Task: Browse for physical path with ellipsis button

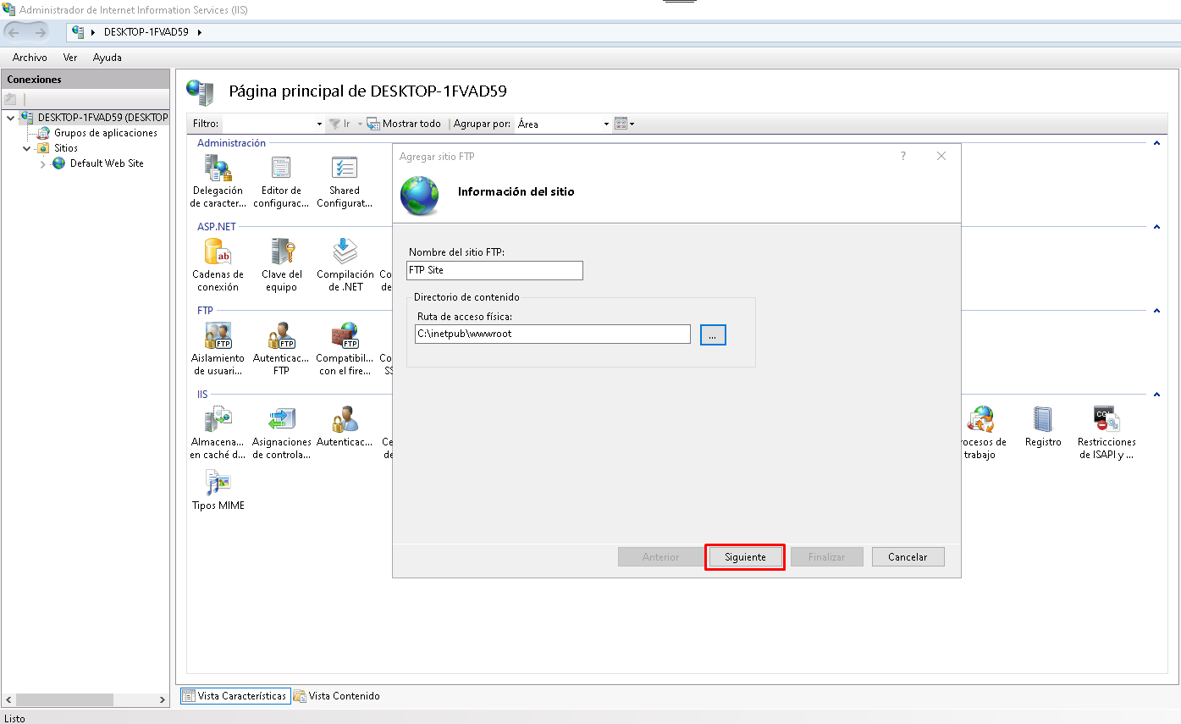Action: (x=713, y=335)
